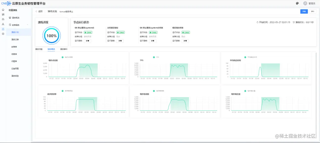Toggle the legend above the 每秒响应量 chart

click(x=250, y=91)
